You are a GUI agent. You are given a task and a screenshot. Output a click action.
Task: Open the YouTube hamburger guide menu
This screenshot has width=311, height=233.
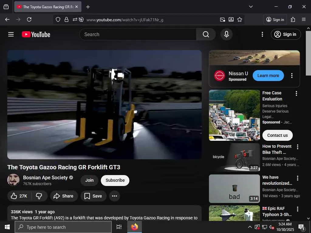click(11, 34)
